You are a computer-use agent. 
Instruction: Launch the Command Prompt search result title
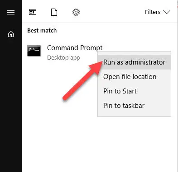pyautogui.click(x=75, y=48)
